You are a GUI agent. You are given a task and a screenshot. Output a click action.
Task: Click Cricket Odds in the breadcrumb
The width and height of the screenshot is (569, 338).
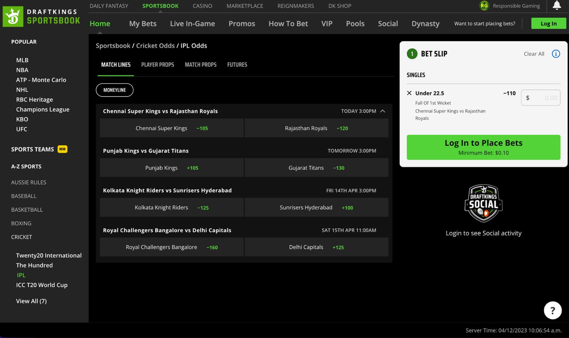(155, 46)
